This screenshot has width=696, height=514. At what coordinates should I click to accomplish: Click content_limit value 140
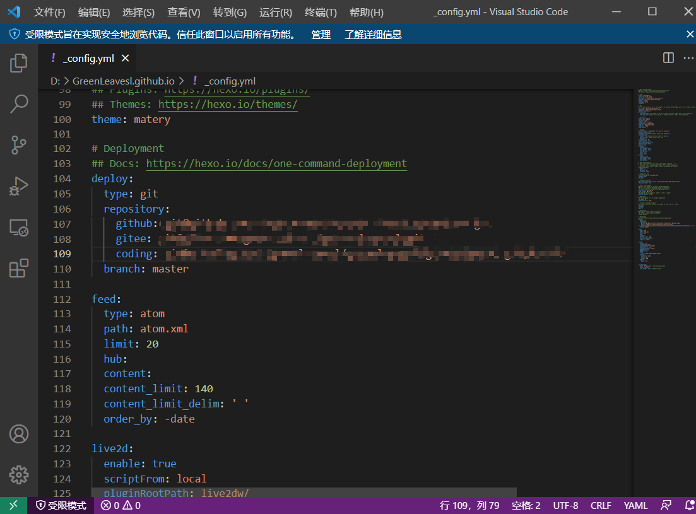coord(204,389)
